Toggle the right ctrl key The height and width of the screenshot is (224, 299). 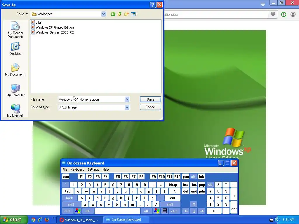coord(174,211)
